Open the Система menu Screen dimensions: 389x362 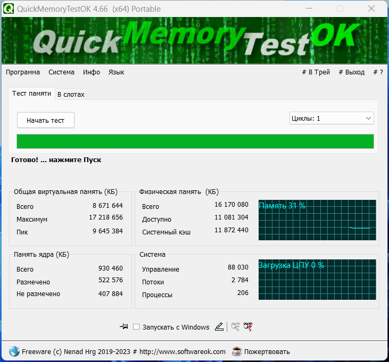61,72
